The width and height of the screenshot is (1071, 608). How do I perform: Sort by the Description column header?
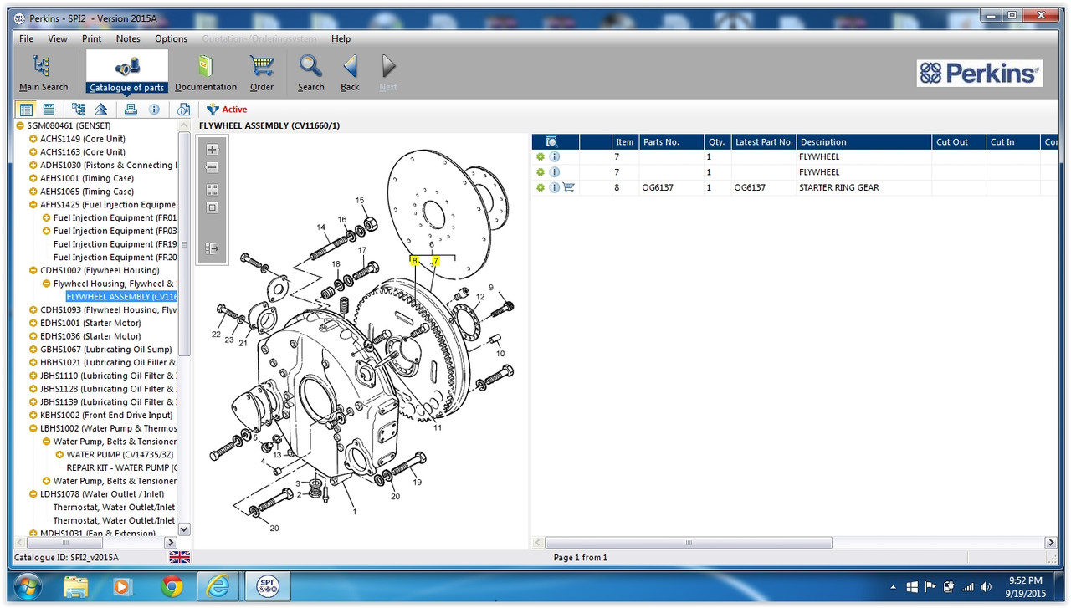864,142
